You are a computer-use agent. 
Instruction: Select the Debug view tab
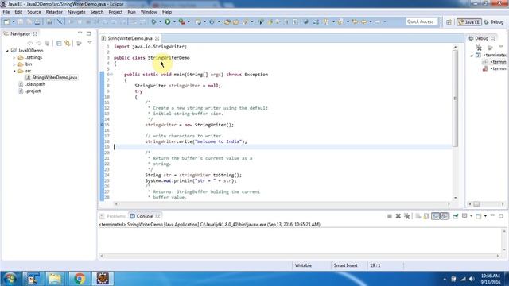coord(481,38)
